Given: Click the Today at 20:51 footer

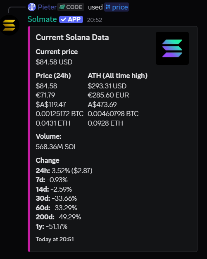Looking at the screenshot, I should coord(55,239).
